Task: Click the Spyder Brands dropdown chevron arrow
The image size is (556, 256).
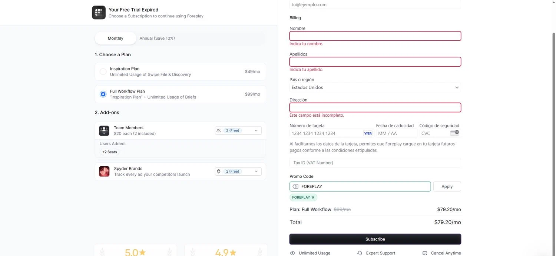Action: coord(256,172)
